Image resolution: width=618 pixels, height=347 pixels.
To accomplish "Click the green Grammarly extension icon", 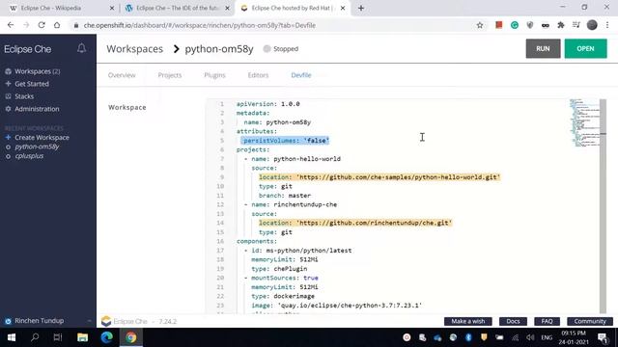I will tap(515, 25).
